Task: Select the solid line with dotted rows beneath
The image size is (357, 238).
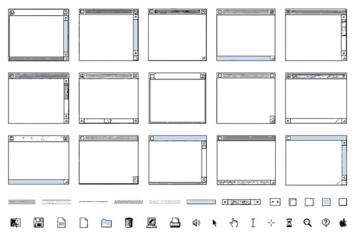Action: [x=56, y=202]
